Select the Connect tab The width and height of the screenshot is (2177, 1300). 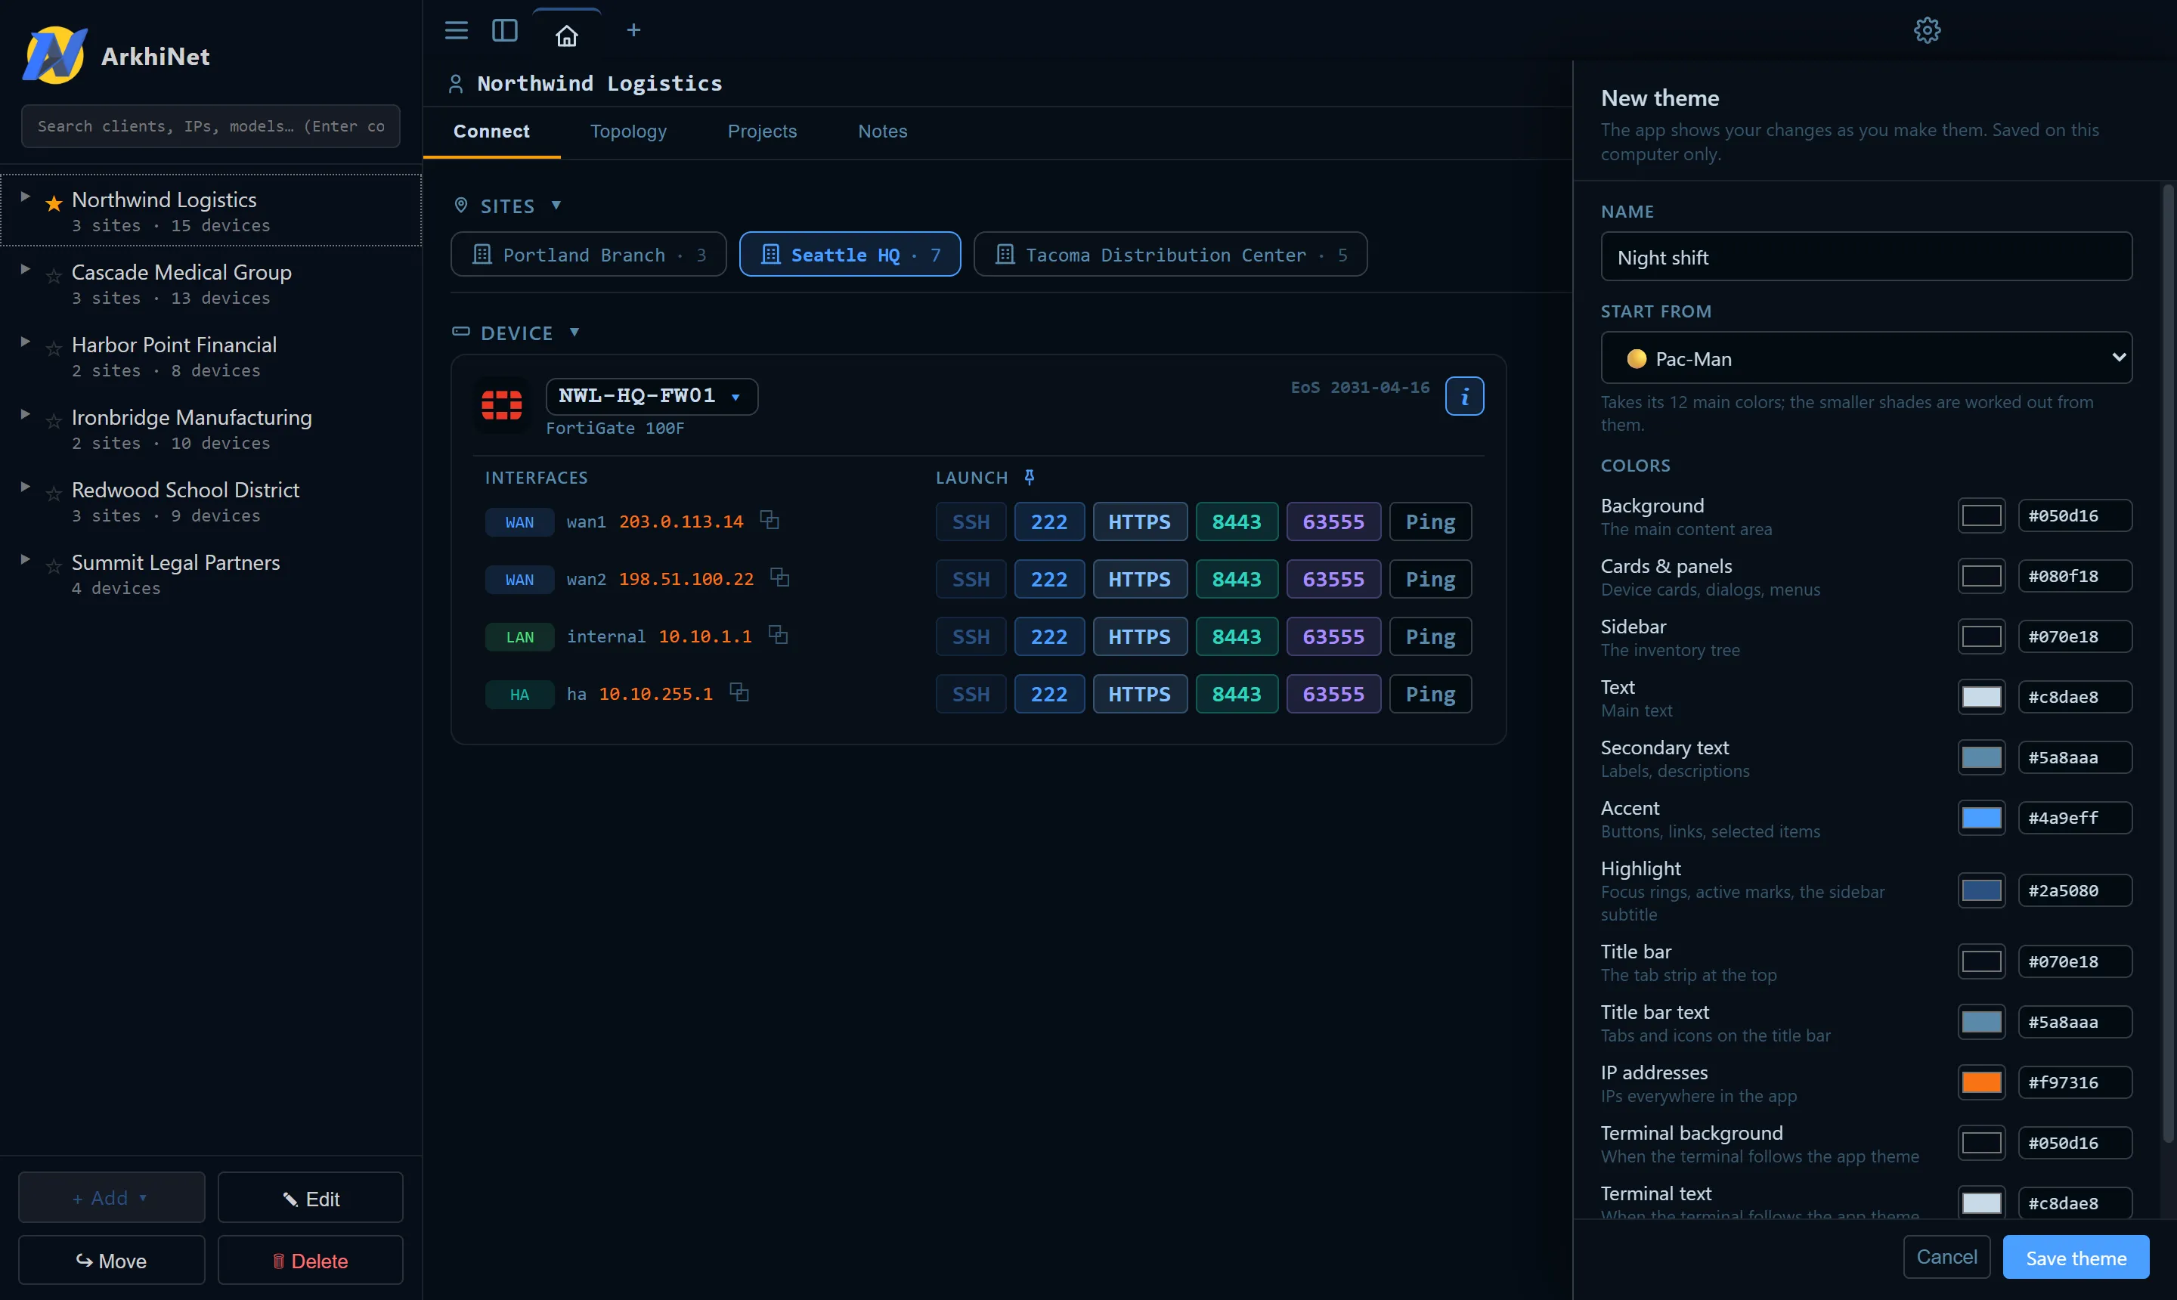click(491, 132)
